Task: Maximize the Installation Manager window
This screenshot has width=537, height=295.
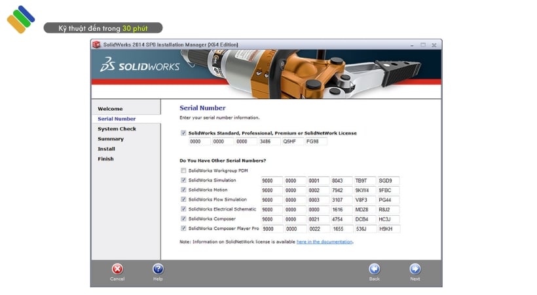Action: pyautogui.click(x=423, y=45)
